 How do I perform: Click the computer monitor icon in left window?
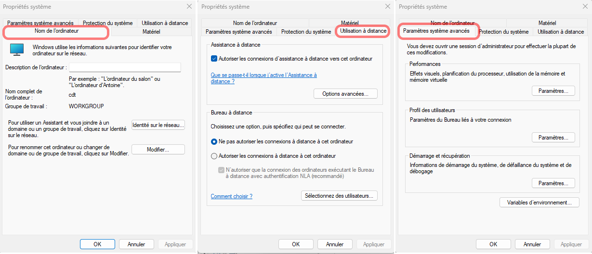click(x=17, y=49)
